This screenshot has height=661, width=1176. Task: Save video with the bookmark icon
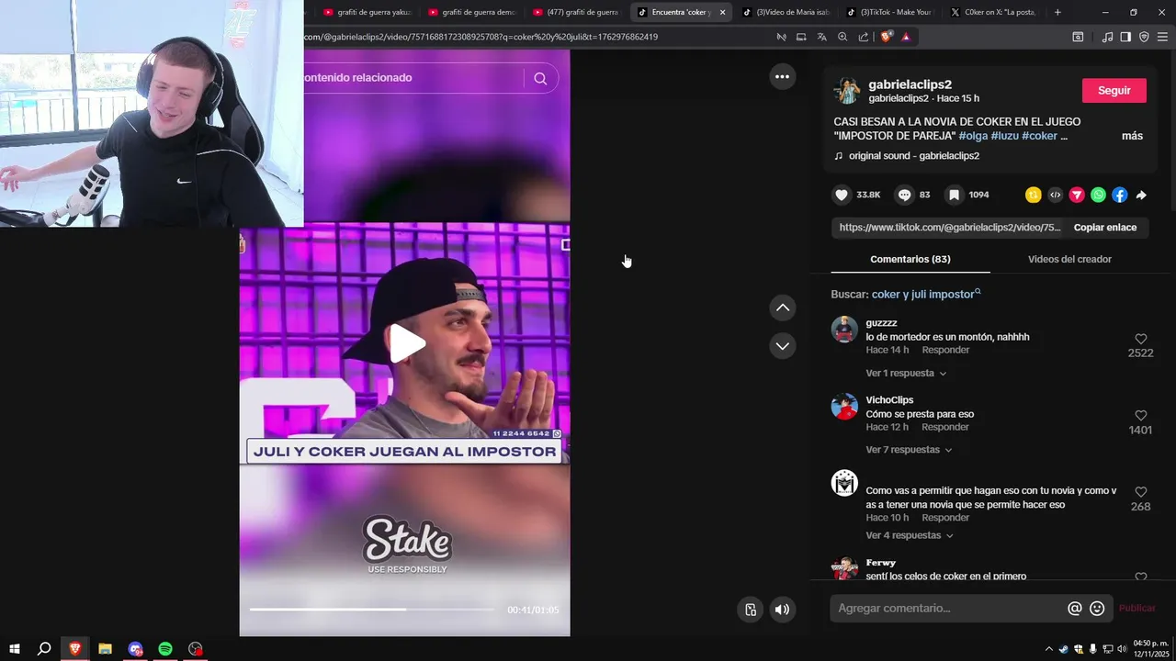point(955,195)
